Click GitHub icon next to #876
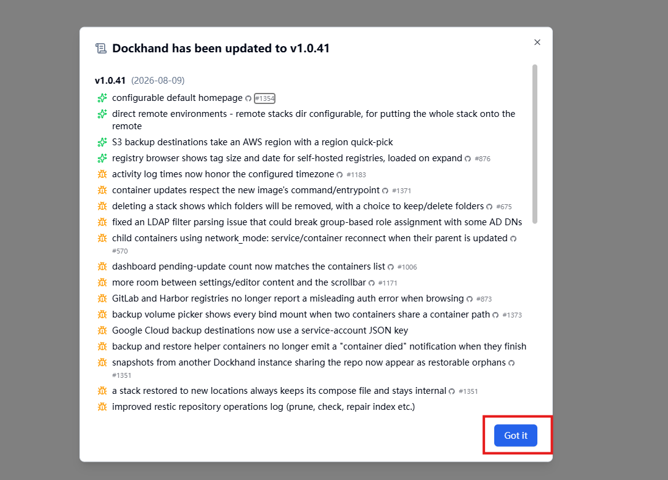The width and height of the screenshot is (668, 480). (x=468, y=159)
